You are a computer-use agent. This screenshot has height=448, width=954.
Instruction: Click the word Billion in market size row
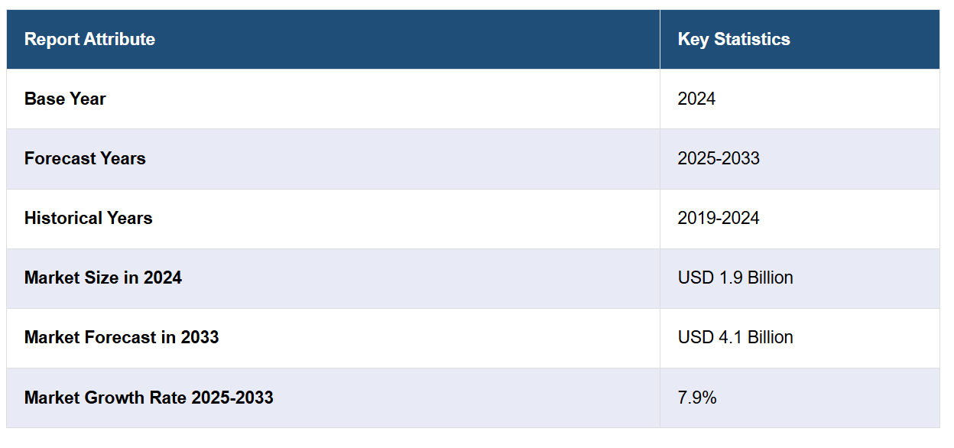tap(769, 278)
